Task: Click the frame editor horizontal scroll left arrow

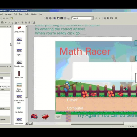Action: click(x=31, y=123)
